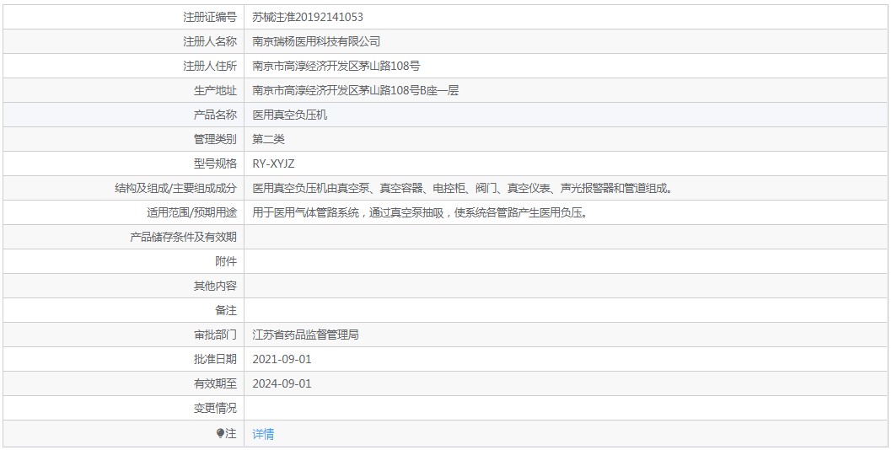Select expiry date 2024-09-01
The image size is (892, 450).
tap(282, 383)
